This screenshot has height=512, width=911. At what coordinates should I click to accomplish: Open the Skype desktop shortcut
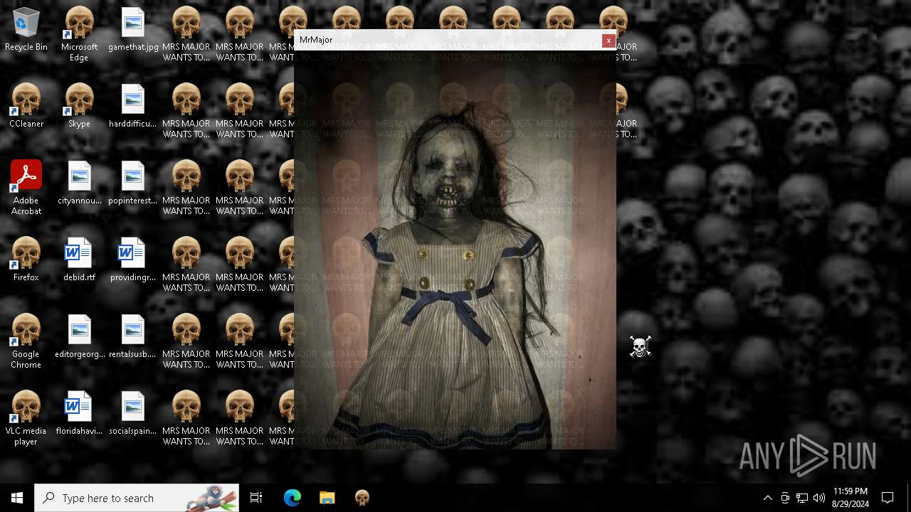click(x=79, y=106)
